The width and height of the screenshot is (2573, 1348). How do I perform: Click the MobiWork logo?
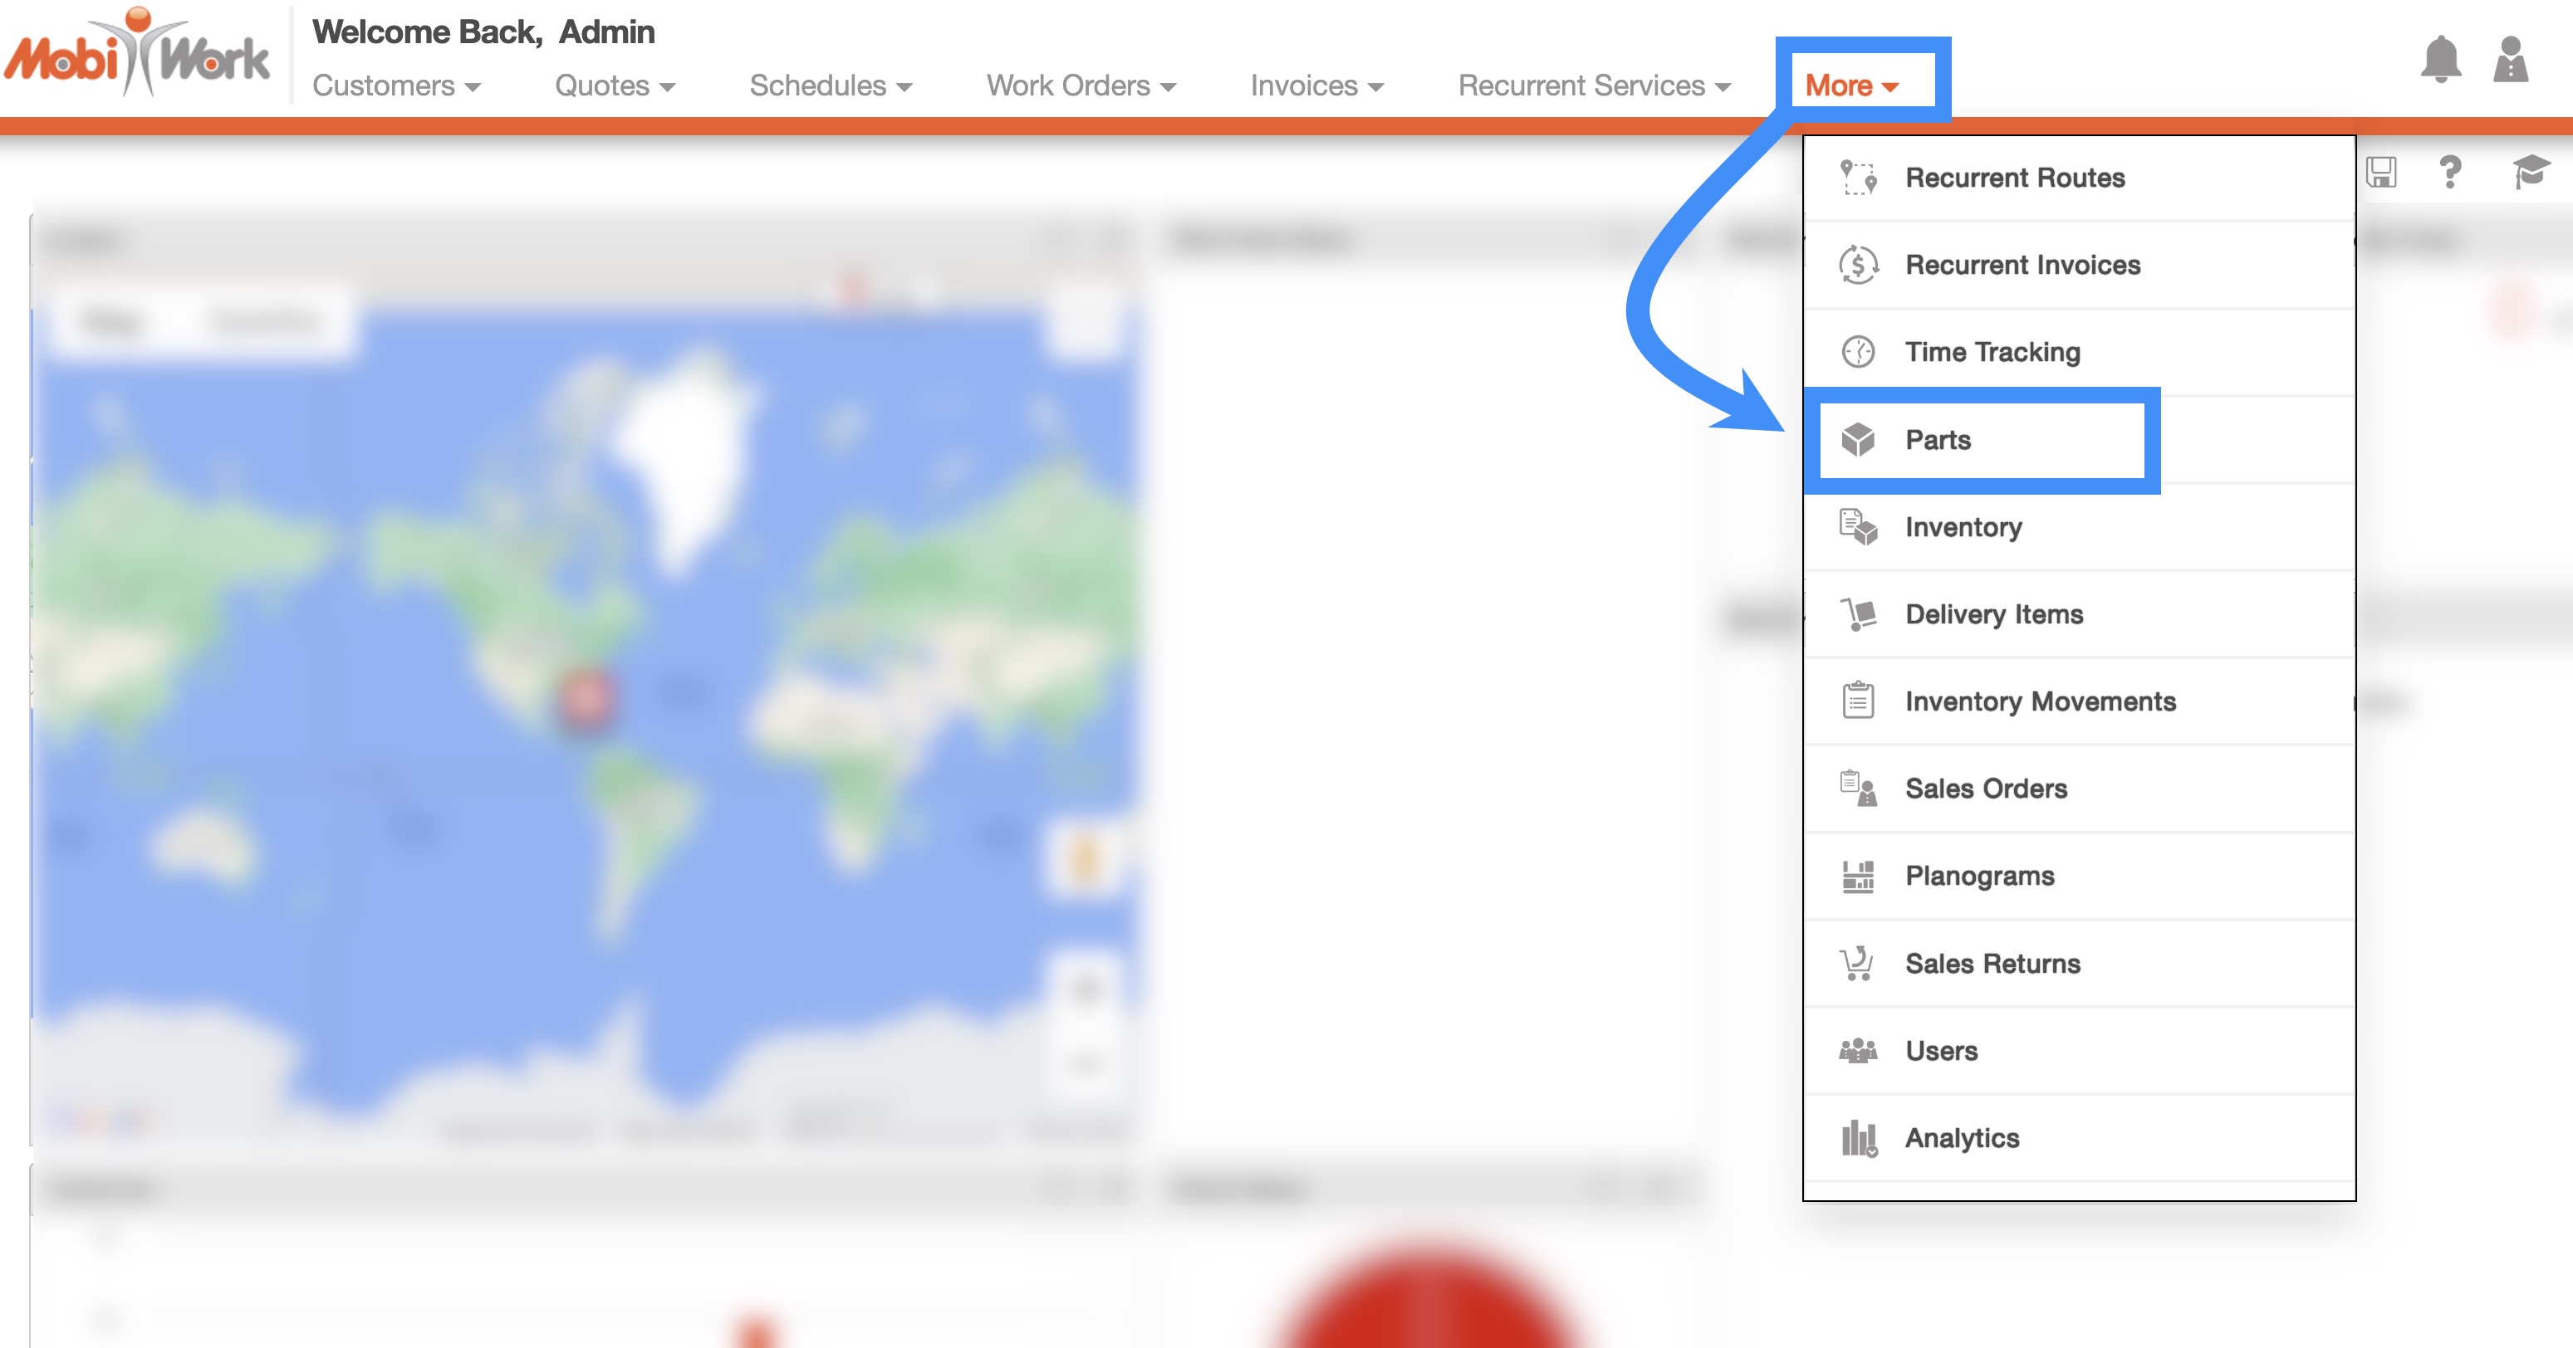(138, 55)
